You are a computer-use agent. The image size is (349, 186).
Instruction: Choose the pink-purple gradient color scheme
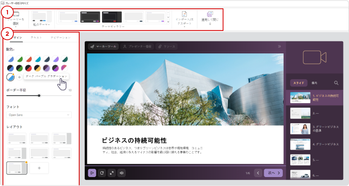64,68
